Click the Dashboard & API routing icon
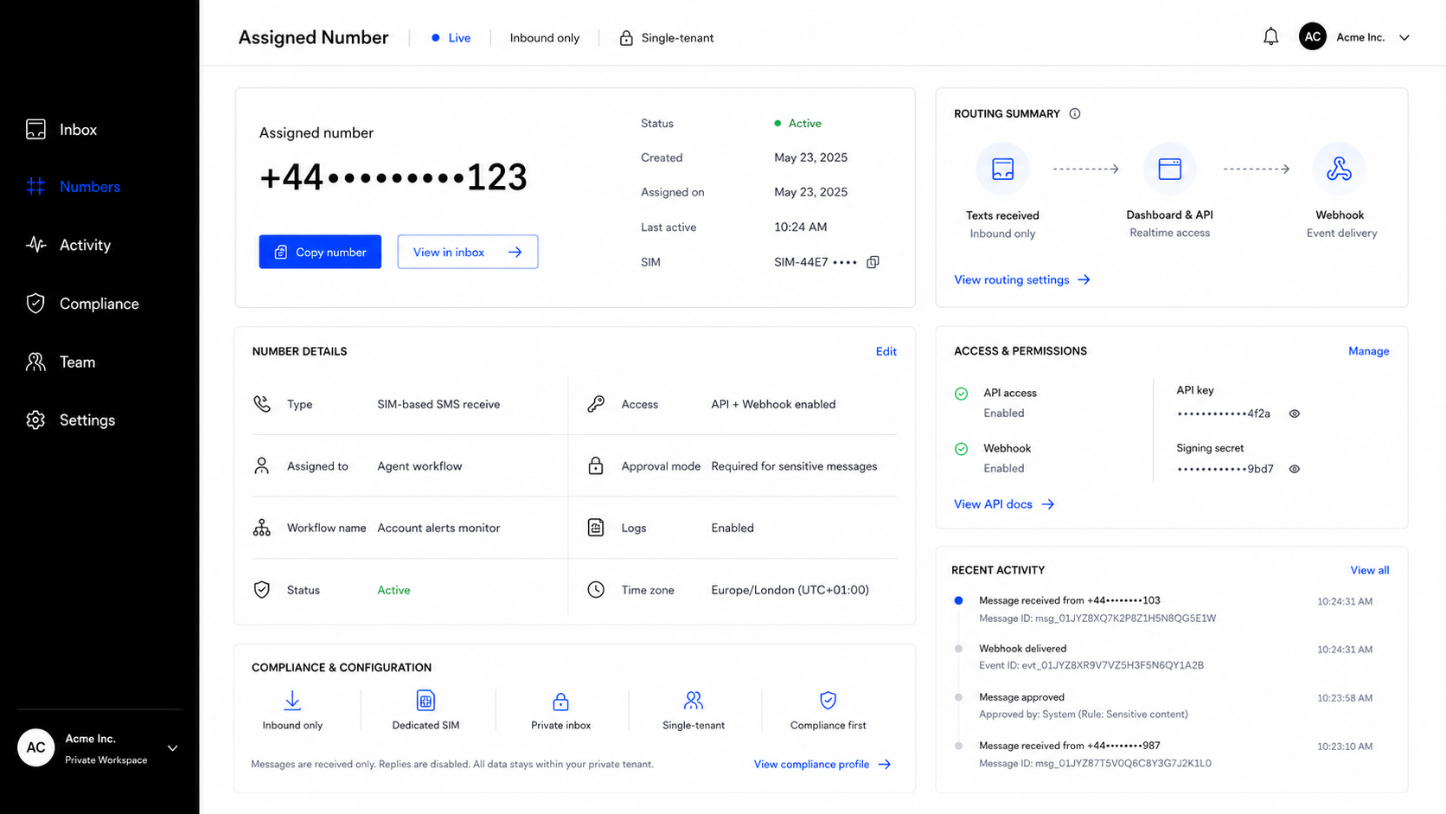This screenshot has height=814, width=1446. tap(1169, 169)
